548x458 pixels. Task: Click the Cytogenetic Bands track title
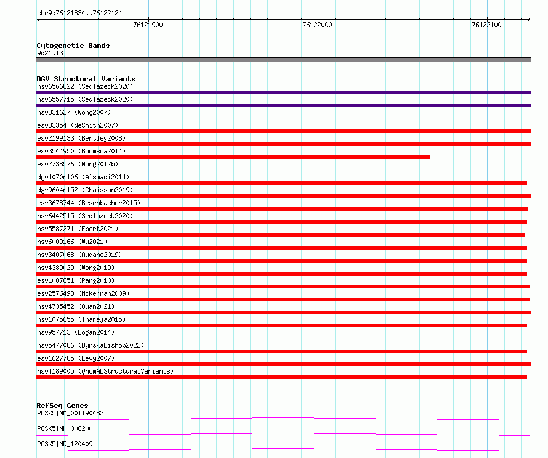point(73,46)
